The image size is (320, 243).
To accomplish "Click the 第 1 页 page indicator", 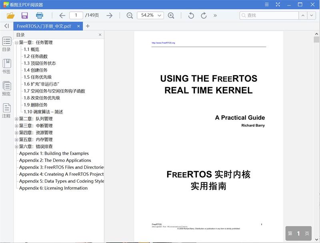I will [298, 233].
